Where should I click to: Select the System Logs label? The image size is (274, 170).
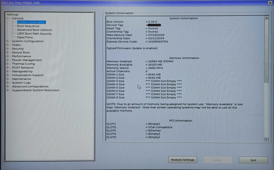coord(21,83)
